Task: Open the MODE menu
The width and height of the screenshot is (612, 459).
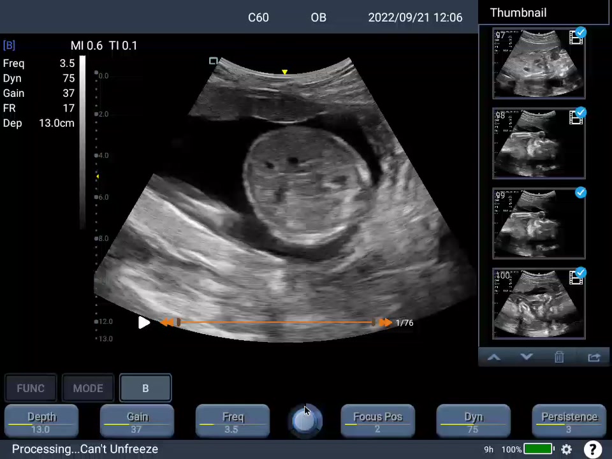Action: pos(88,388)
